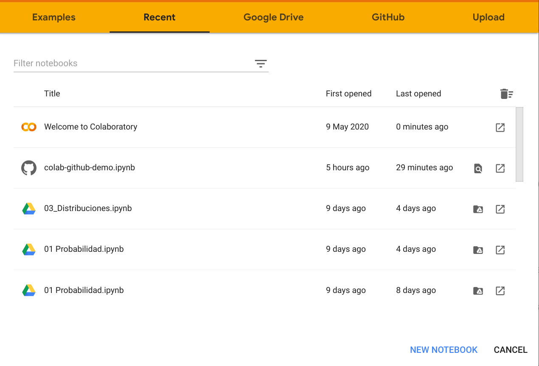Switch to the Google Drive tab
Viewport: 539px width, 366px height.
pos(273,17)
